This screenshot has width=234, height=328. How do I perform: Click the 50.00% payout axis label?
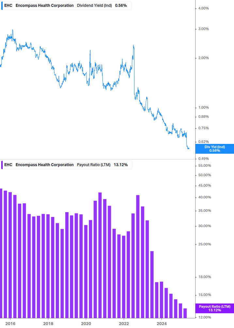pyautogui.click(x=205, y=175)
